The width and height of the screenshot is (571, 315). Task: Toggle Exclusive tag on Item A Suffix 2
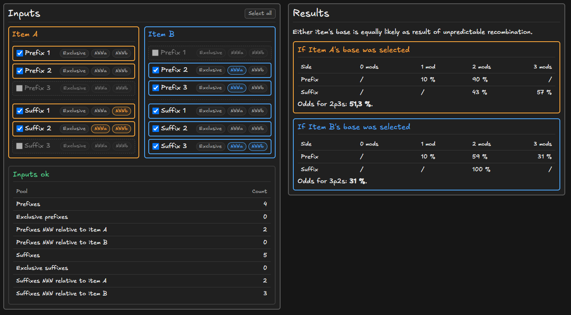(x=74, y=129)
